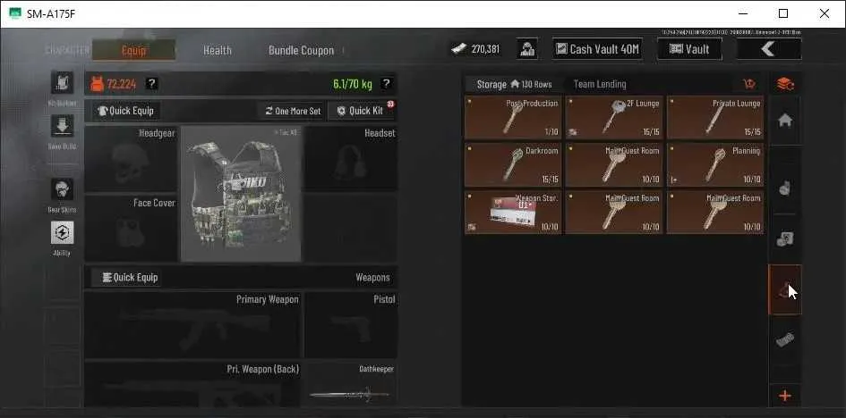Open the Vault button
Screen dimensions: 846x418
coord(689,49)
